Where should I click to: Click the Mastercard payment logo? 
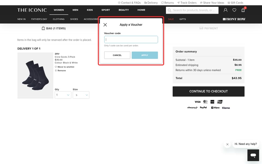click(x=205, y=102)
